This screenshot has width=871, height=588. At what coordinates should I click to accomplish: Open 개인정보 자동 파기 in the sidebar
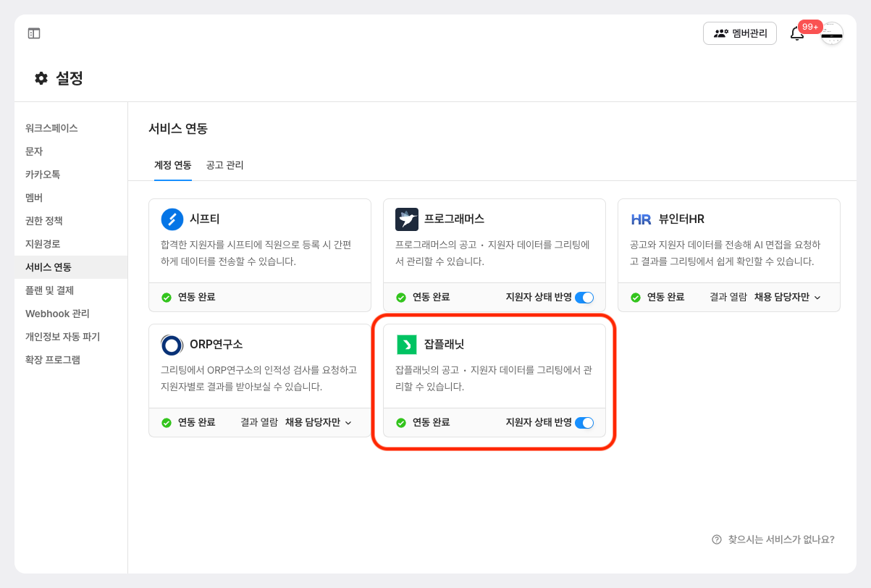pyautogui.click(x=63, y=337)
